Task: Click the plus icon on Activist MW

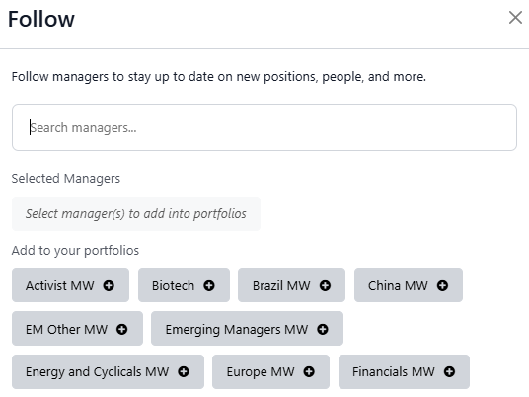Action: coord(109,286)
